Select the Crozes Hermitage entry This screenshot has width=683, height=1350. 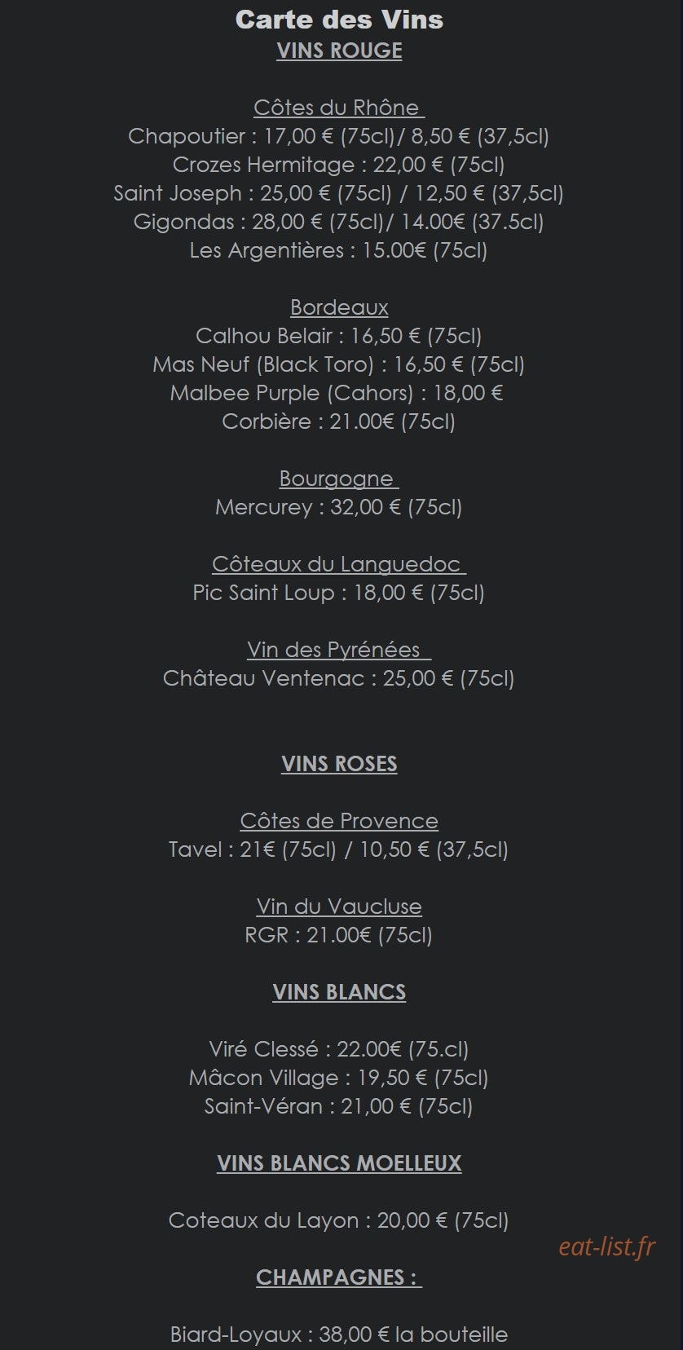click(339, 165)
